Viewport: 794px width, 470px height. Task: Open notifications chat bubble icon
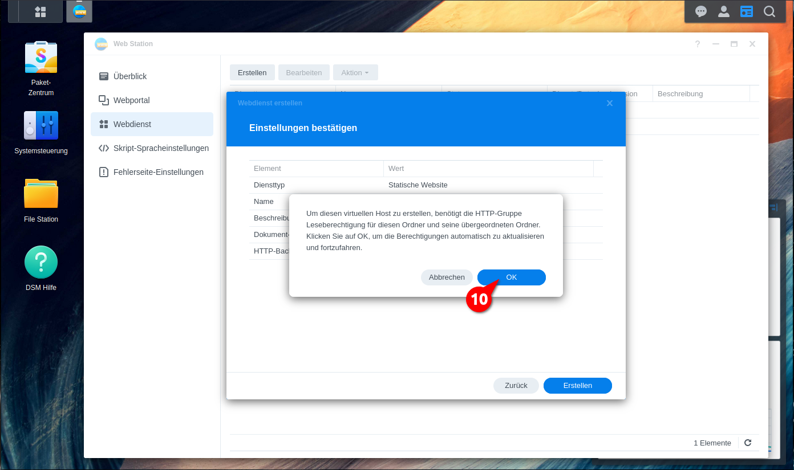(x=701, y=11)
